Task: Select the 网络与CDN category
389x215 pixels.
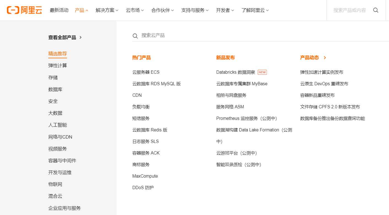Action: tap(60, 137)
